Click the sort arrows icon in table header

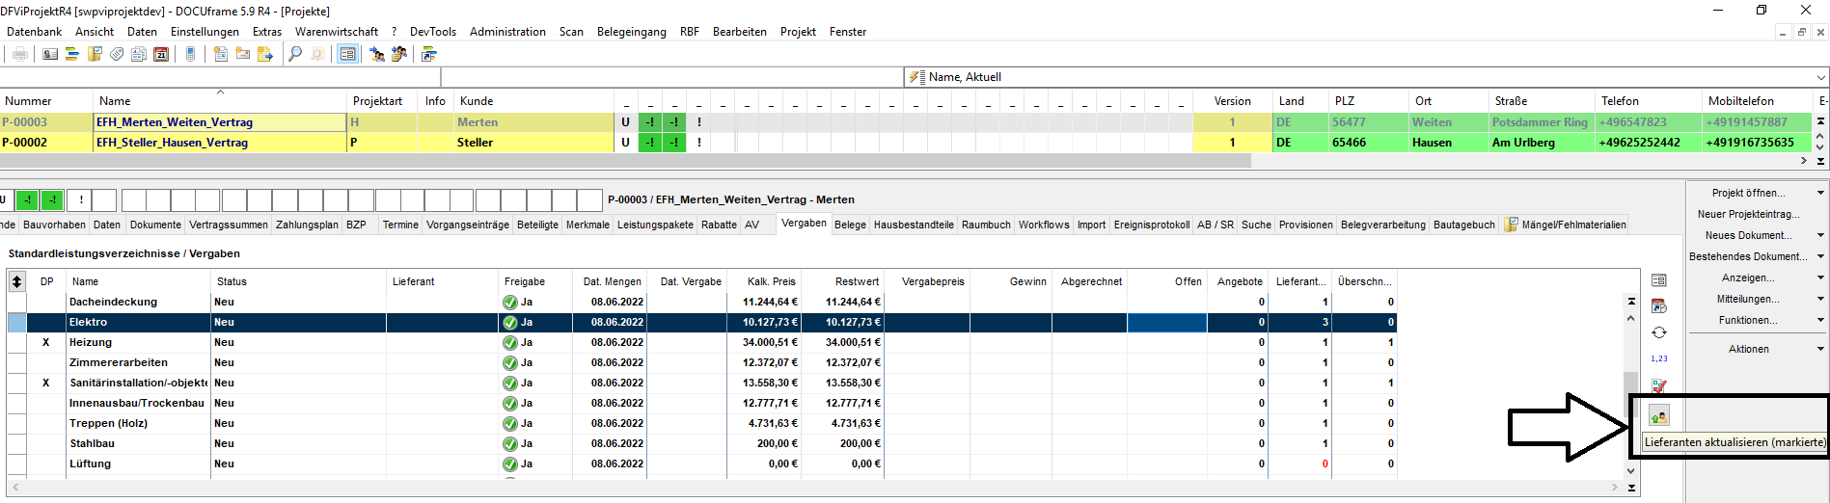click(16, 281)
